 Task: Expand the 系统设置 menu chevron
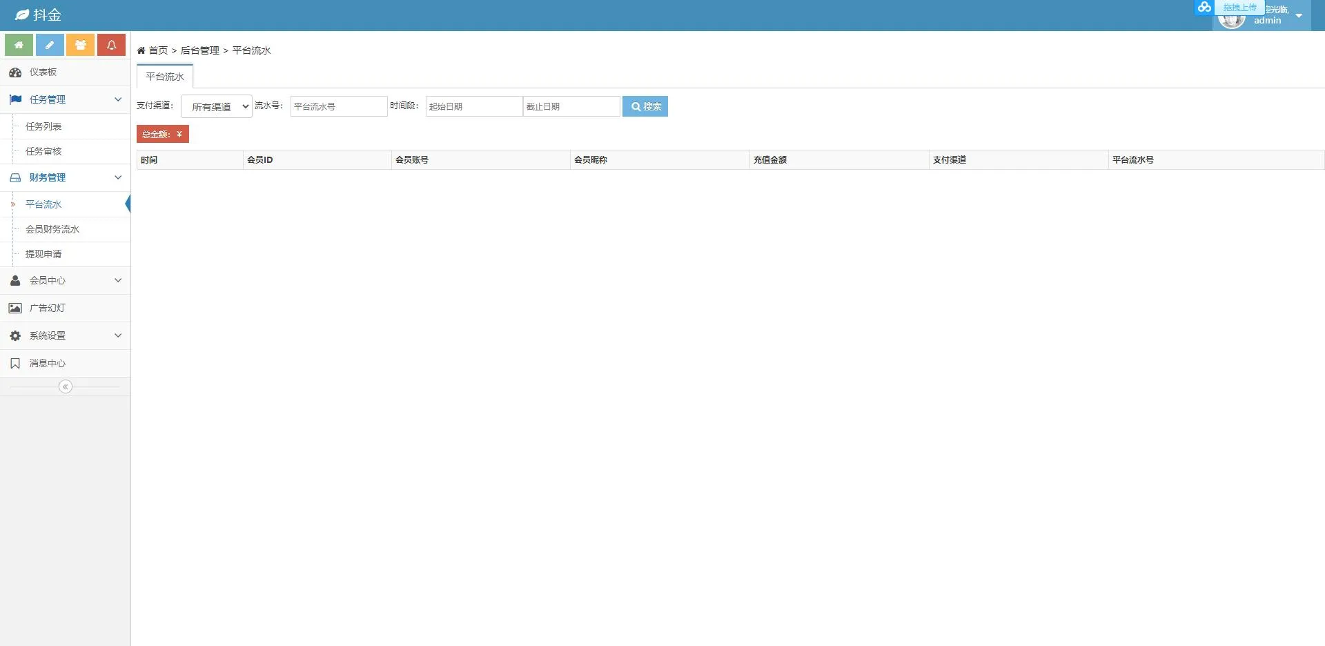pyautogui.click(x=118, y=335)
